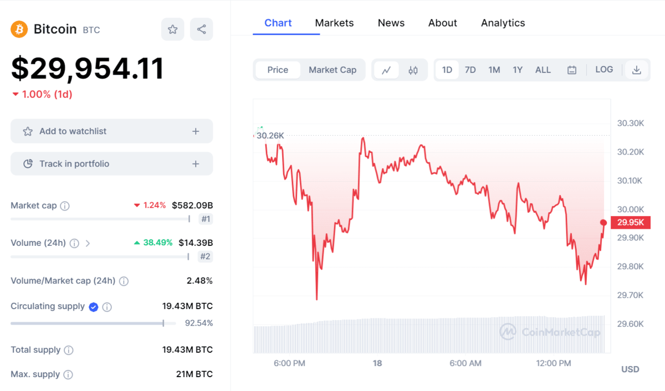Viewport: 665px width, 391px height.
Task: Download chart data icon
Action: tap(637, 70)
